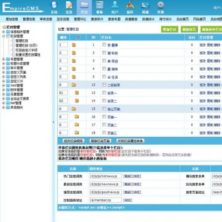Open the 管理评论 submenu item
Screen dimensions: 222x222
(x=80, y=19)
